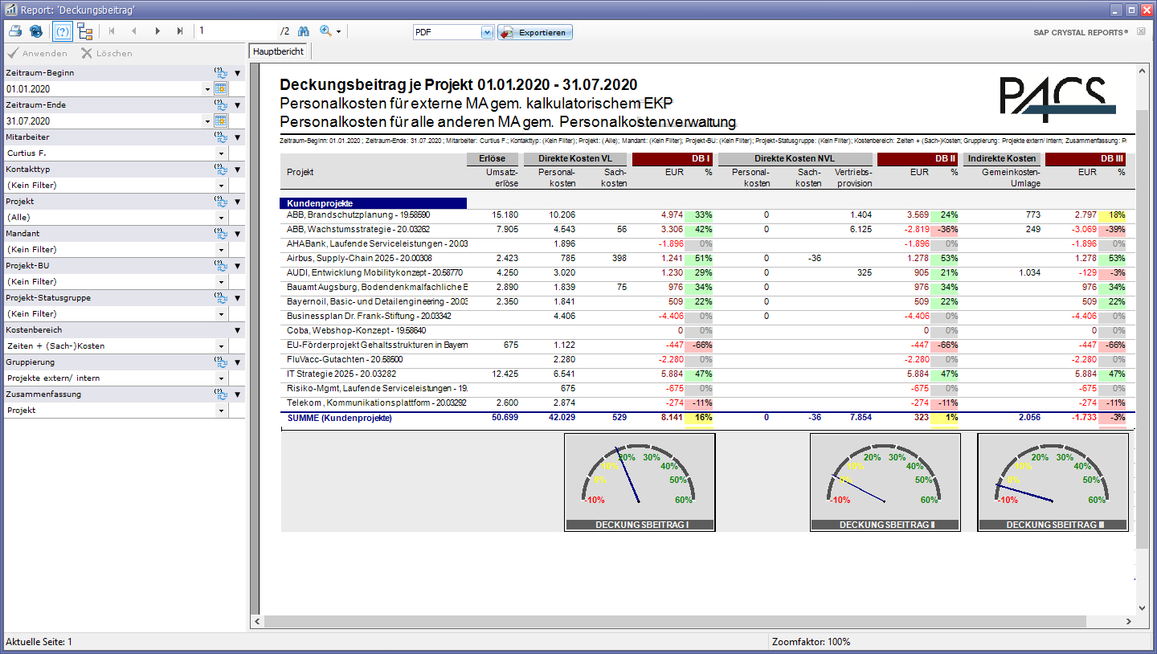Screen dimensions: 1157x654
Task: Collapse the Kostenbereich parameter section
Action: [237, 330]
